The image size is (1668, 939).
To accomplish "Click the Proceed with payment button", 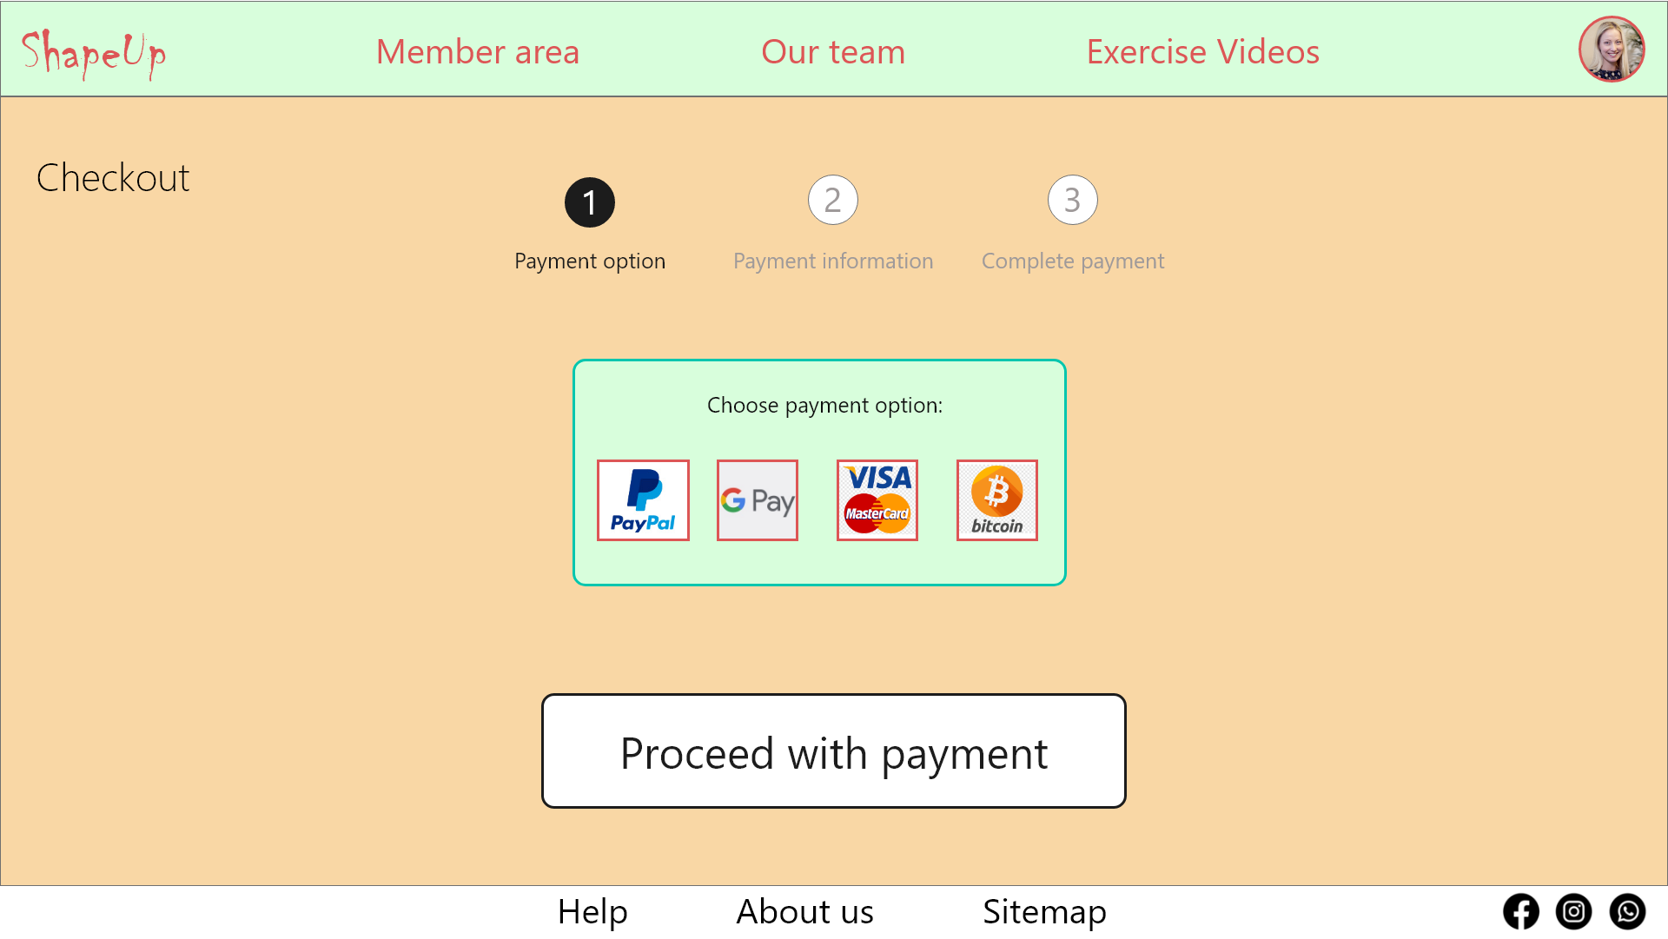I will coord(834,751).
